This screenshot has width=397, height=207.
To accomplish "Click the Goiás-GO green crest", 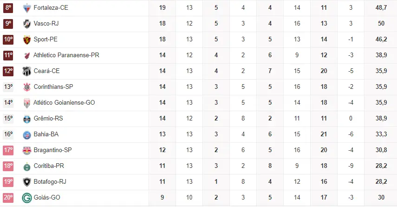I will tap(26, 198).
